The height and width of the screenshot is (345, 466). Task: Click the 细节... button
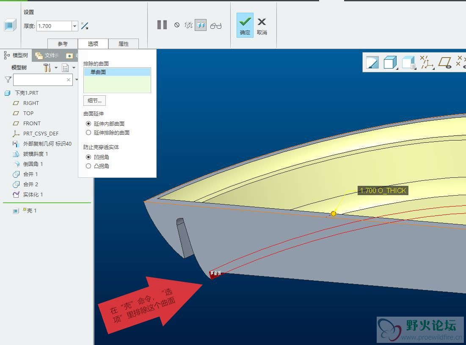coord(94,101)
